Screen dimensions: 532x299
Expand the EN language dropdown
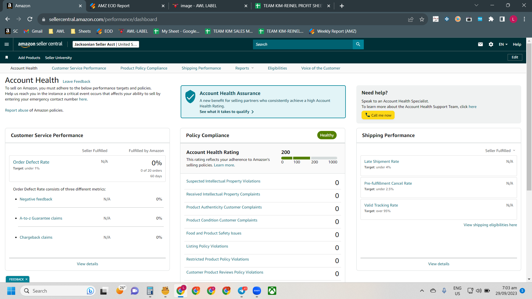[x=503, y=44]
